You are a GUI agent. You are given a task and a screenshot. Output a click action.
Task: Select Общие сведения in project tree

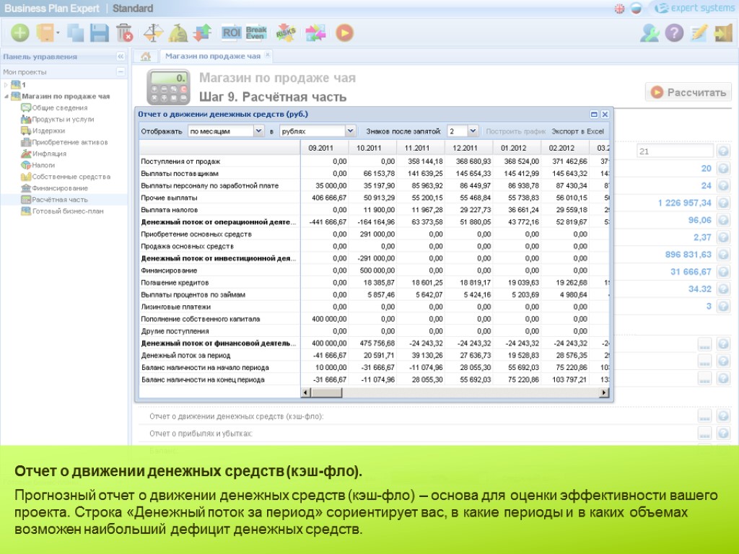coord(59,108)
